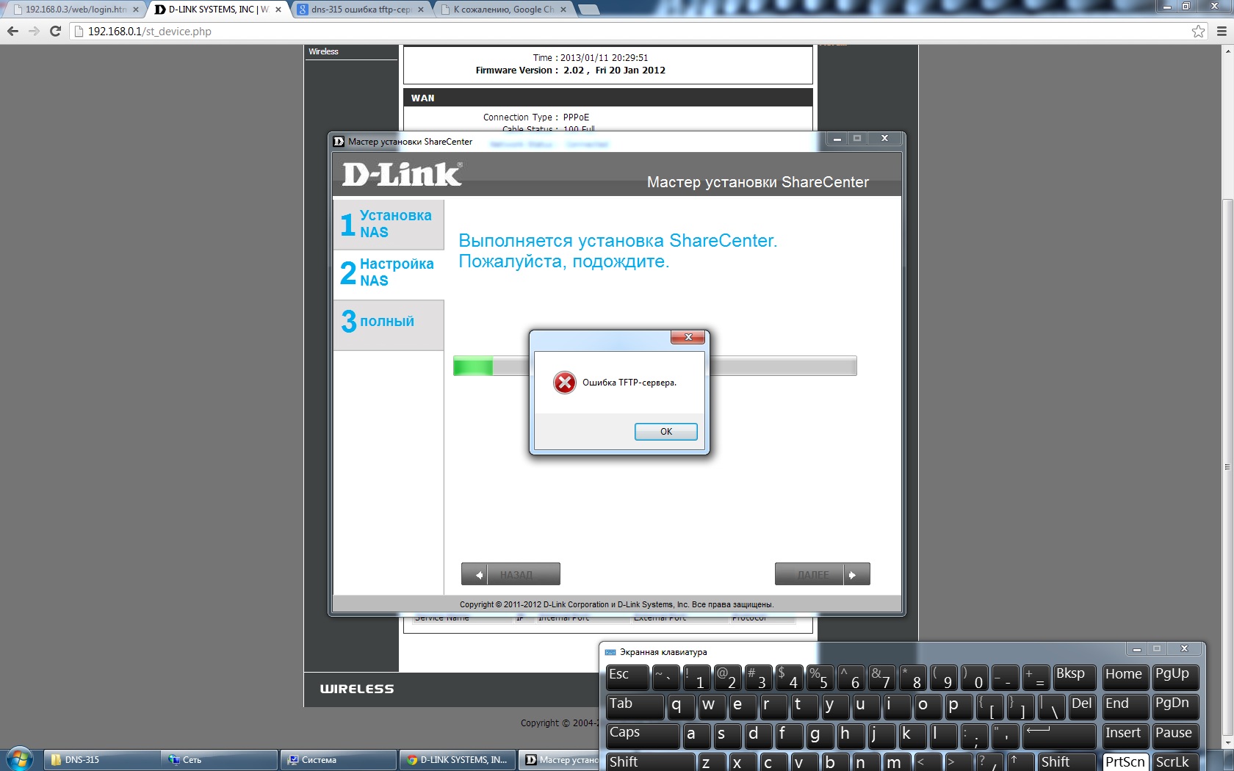
Task: Click the installation progress bar
Action: [x=654, y=366]
